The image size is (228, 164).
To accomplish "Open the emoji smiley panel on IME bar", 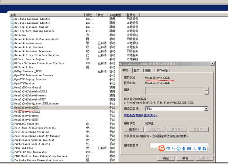I will click(179, 149).
